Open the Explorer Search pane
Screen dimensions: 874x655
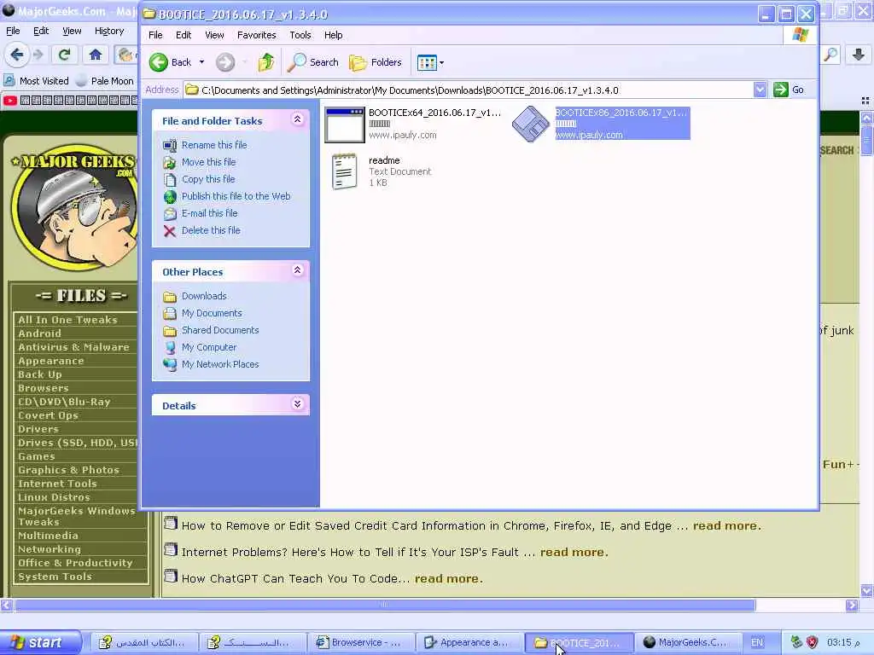[312, 62]
